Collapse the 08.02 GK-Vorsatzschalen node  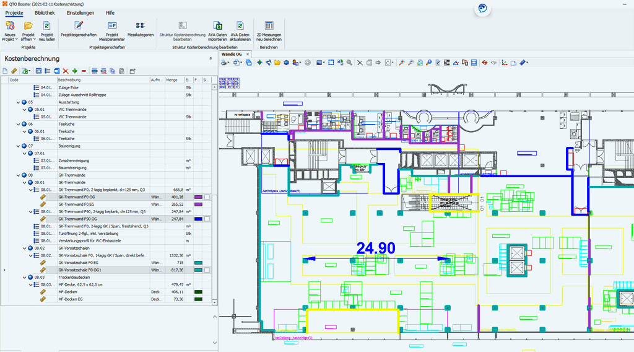(x=25, y=248)
